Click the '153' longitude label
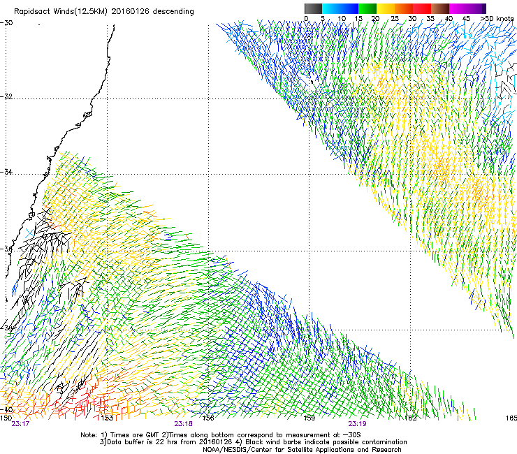Image resolution: width=517 pixels, height=454 pixels. point(107,418)
